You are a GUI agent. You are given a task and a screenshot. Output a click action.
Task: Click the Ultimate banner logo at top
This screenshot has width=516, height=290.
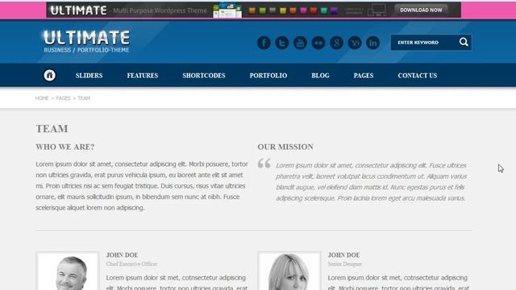point(78,10)
